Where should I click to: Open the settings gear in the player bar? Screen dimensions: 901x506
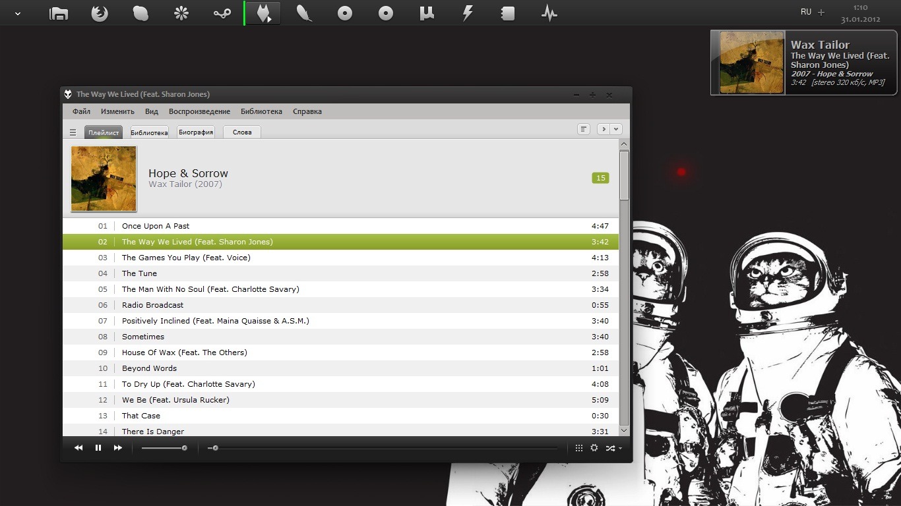594,448
